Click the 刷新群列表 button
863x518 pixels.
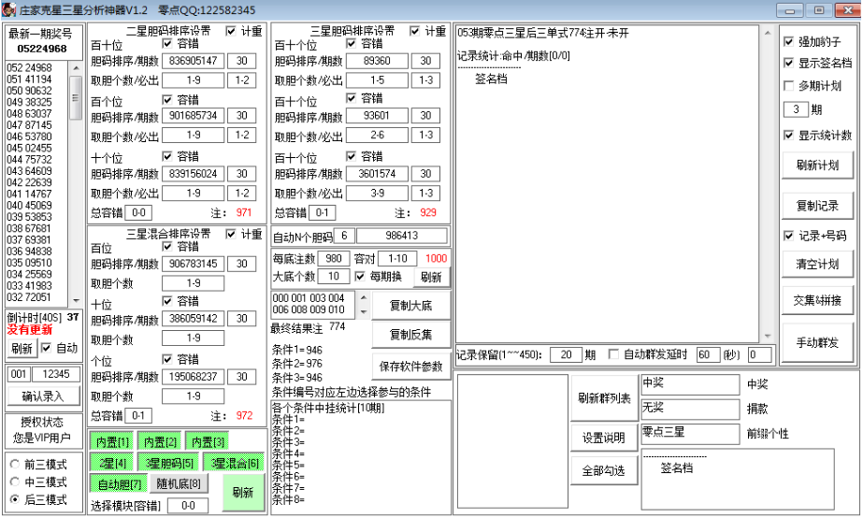pyautogui.click(x=603, y=397)
